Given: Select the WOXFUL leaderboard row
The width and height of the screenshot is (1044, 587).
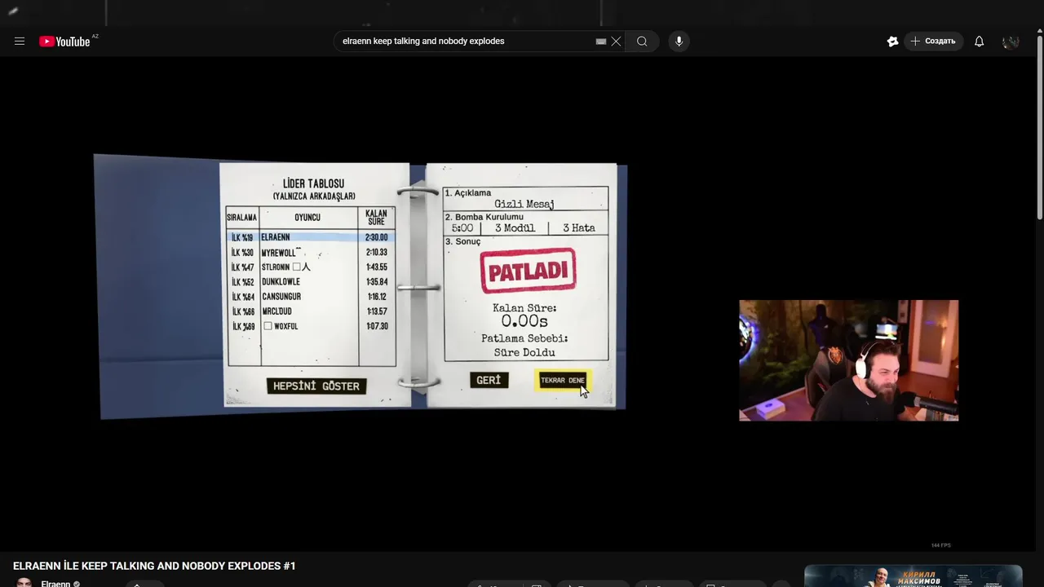Looking at the screenshot, I should [x=311, y=326].
